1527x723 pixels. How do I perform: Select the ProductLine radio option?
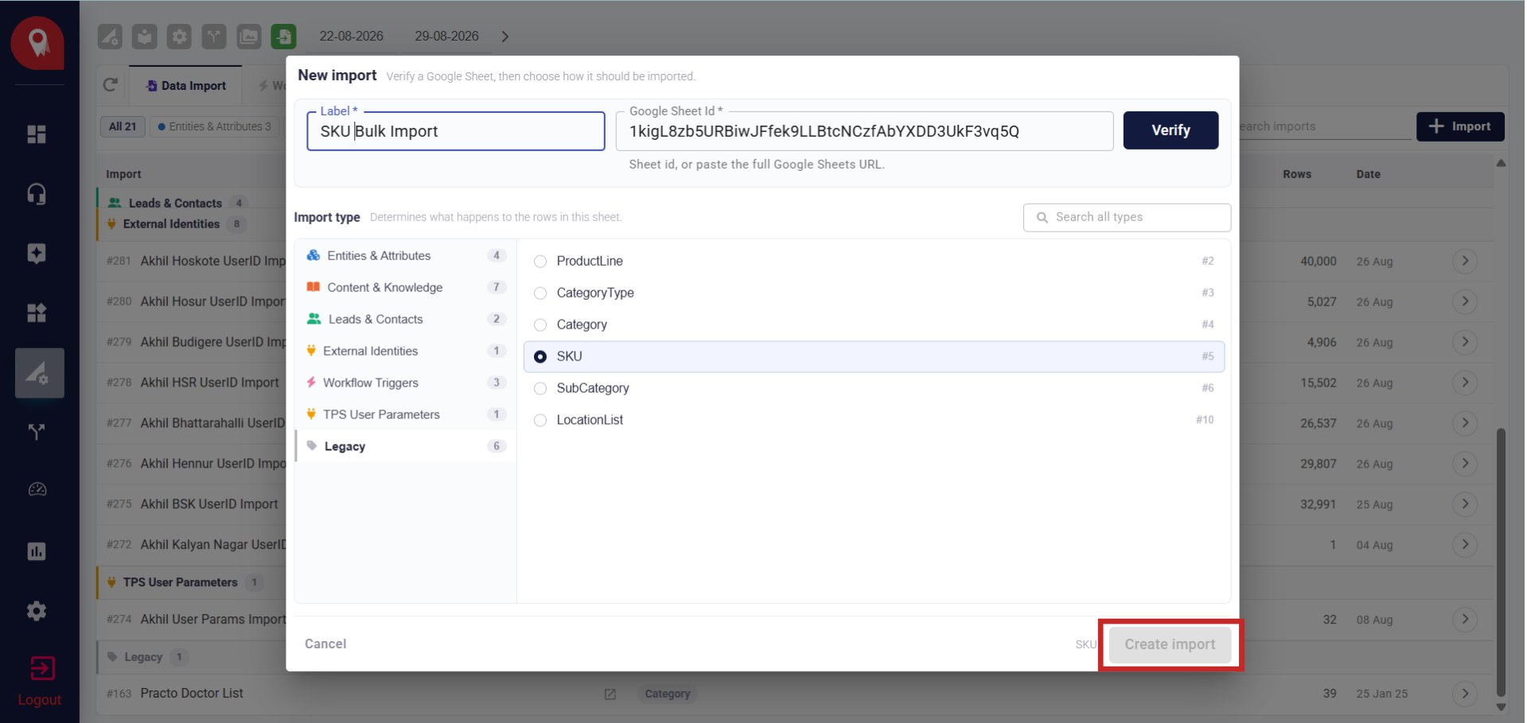click(540, 262)
